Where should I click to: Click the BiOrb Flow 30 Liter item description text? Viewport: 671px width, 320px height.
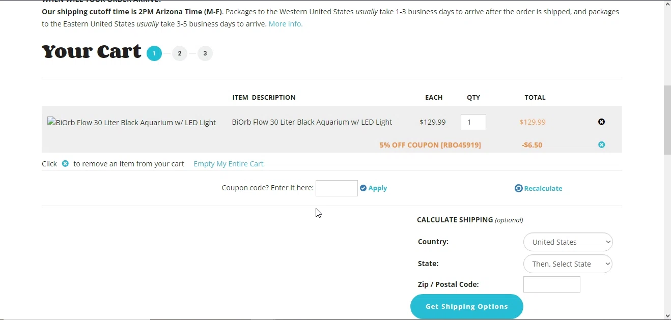[312, 122]
